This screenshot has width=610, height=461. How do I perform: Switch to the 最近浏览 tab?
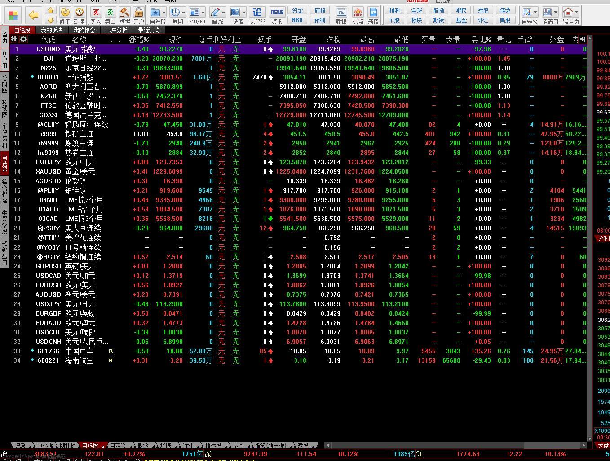point(149,30)
